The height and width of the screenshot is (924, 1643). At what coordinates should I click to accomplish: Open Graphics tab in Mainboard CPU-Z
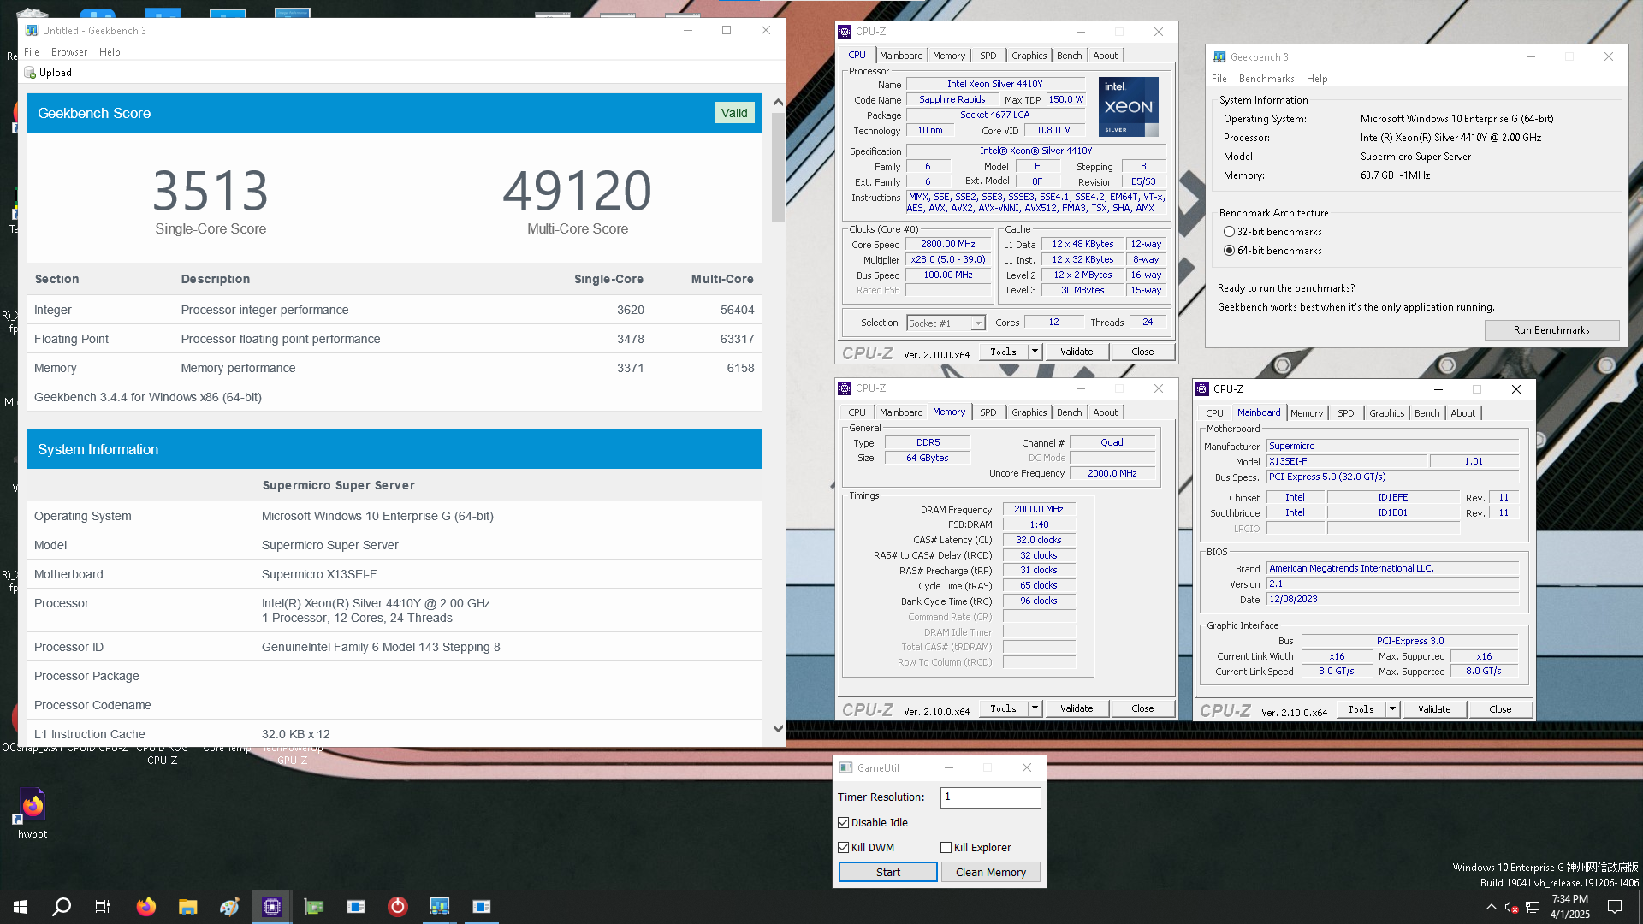[1386, 413]
